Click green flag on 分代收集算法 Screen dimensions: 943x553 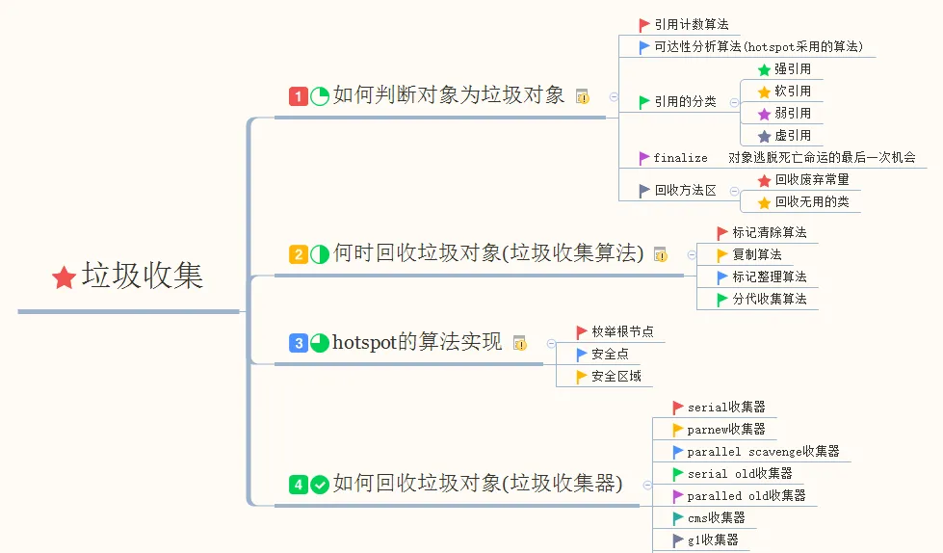tap(722, 300)
